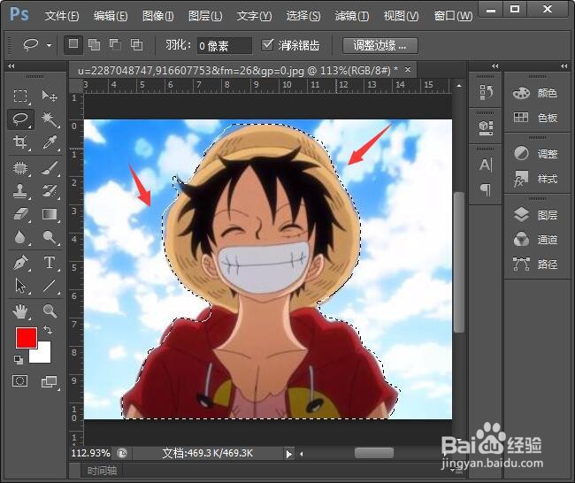Reset default foreground and background colors
This screenshot has height=483, width=575.
tap(19, 360)
